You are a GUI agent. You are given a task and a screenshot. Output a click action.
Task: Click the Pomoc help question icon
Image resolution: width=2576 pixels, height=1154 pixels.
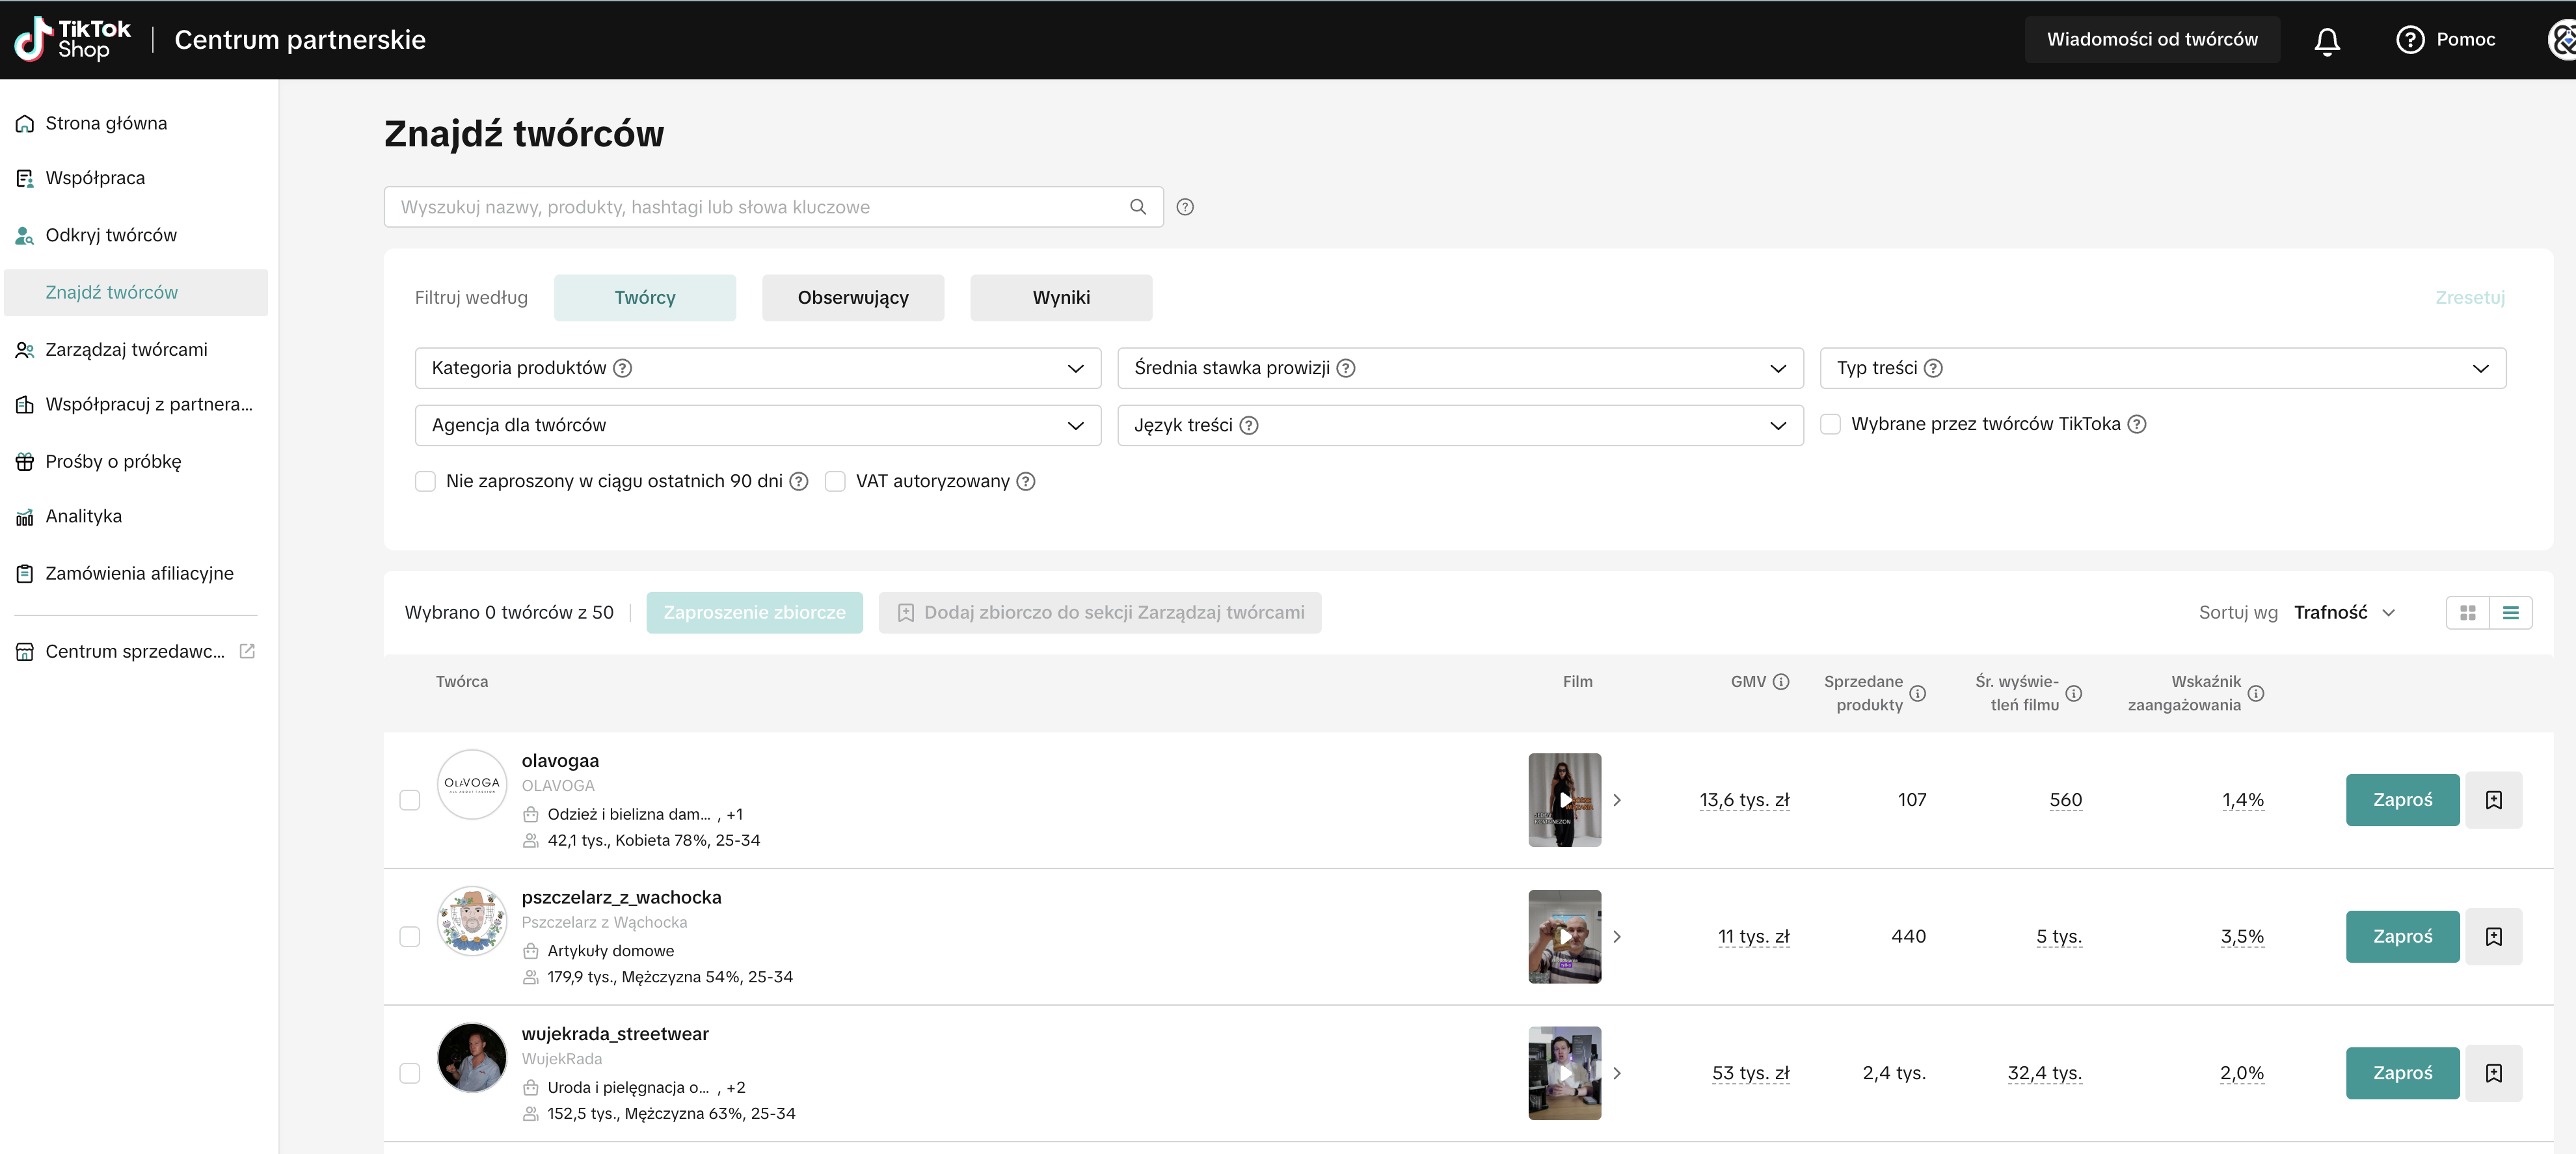point(2410,40)
